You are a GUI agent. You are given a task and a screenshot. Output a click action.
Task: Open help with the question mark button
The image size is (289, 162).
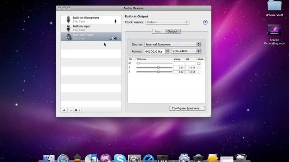(x=205, y=22)
